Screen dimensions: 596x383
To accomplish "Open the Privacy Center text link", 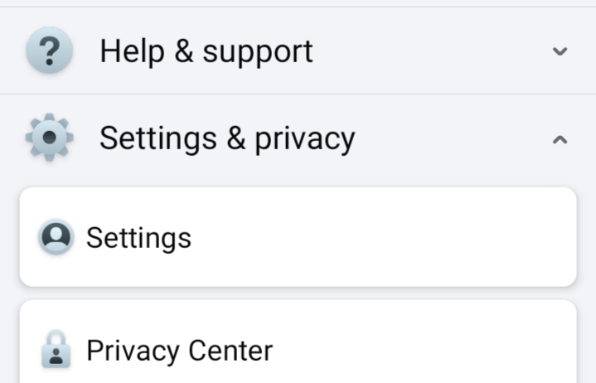I will pos(179,351).
